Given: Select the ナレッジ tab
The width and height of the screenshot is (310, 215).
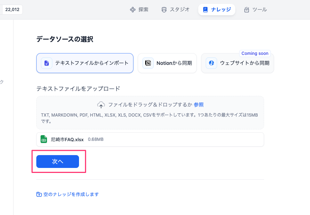Looking at the screenshot, I should coord(217,10).
